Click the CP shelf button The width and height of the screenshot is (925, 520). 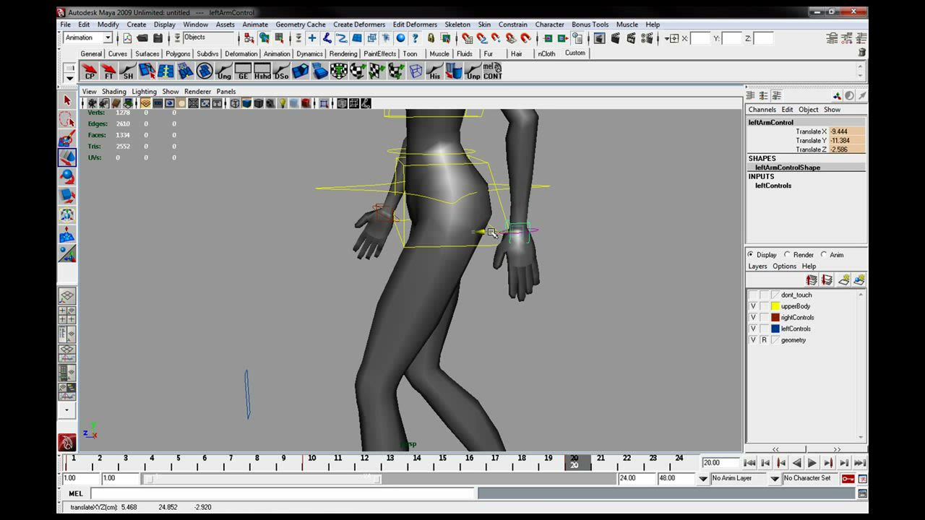click(x=90, y=71)
